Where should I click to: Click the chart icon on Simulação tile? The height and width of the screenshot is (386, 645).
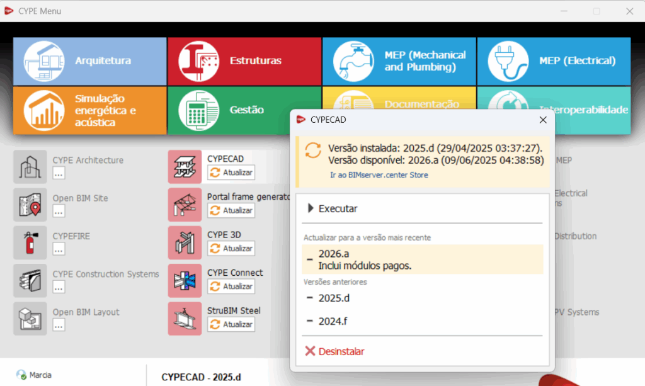[44, 110]
